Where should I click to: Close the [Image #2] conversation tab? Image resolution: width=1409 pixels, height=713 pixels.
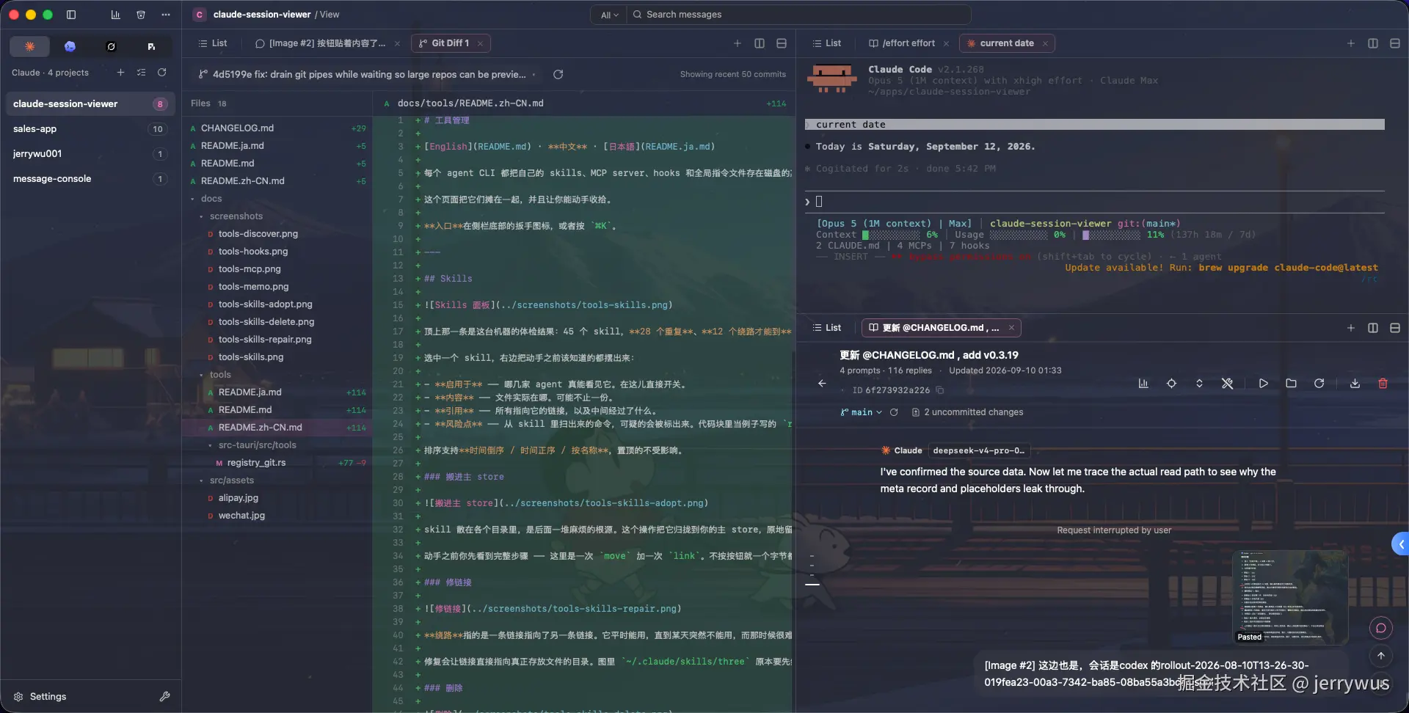[397, 43]
